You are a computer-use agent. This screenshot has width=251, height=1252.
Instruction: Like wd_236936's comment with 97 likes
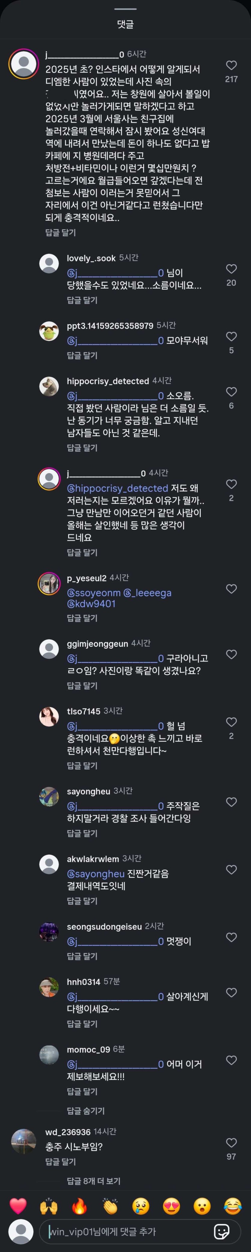[232, 1143]
